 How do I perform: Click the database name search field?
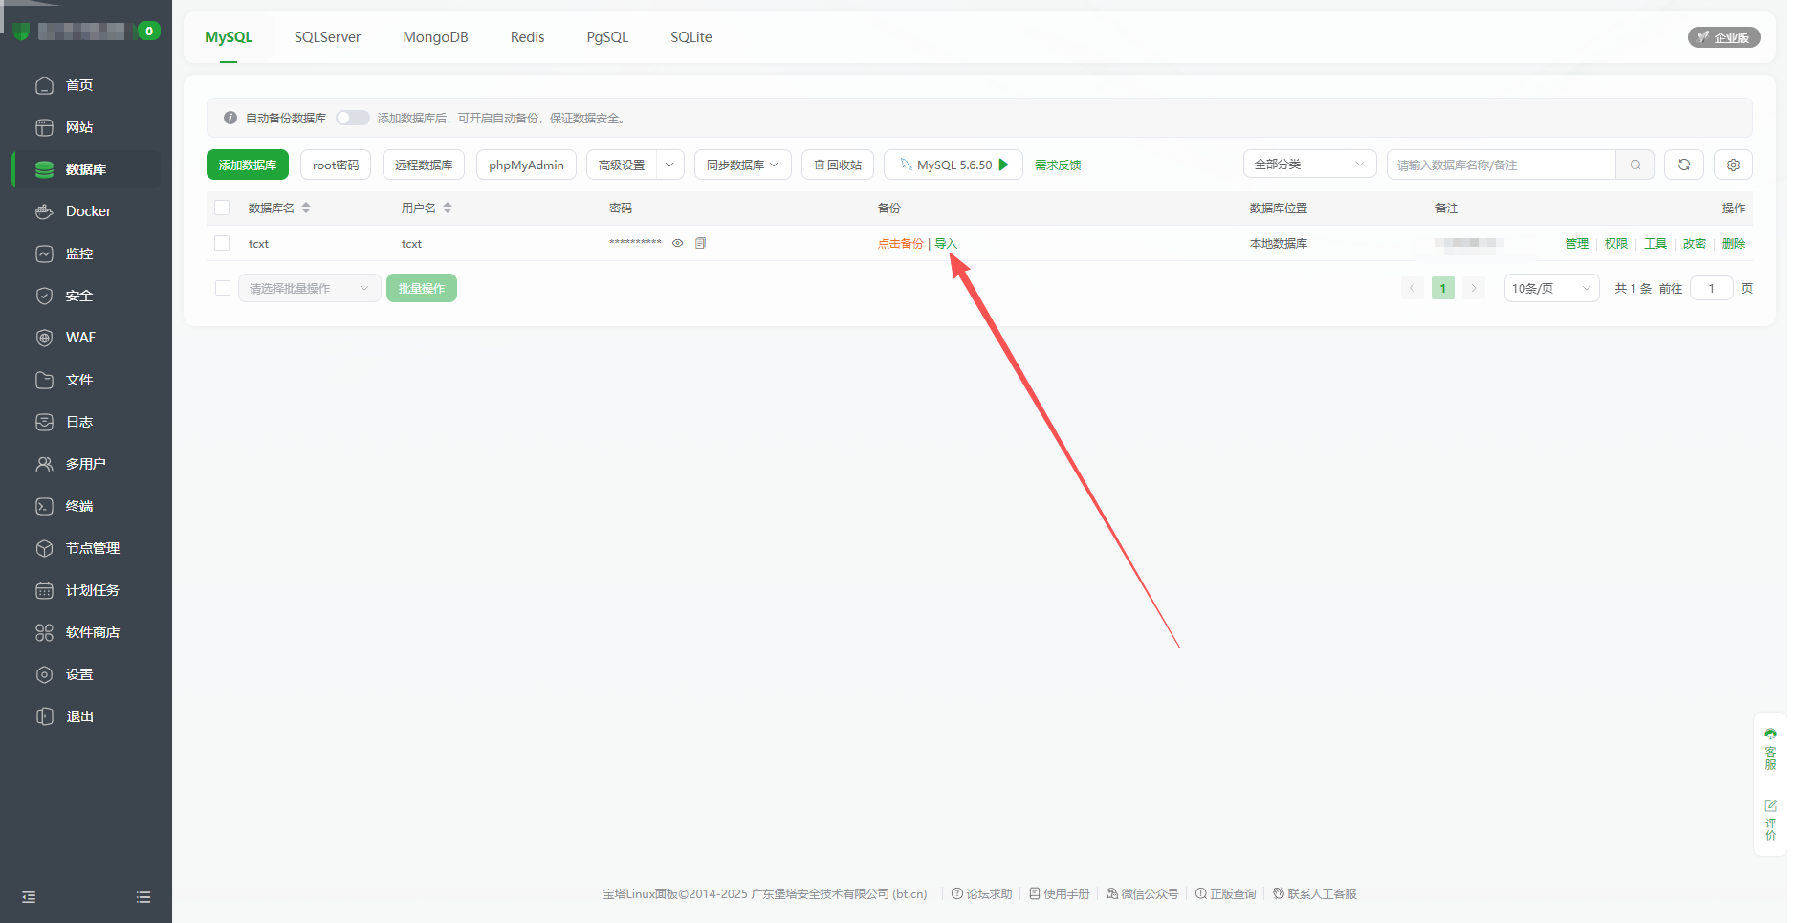coord(1501,165)
